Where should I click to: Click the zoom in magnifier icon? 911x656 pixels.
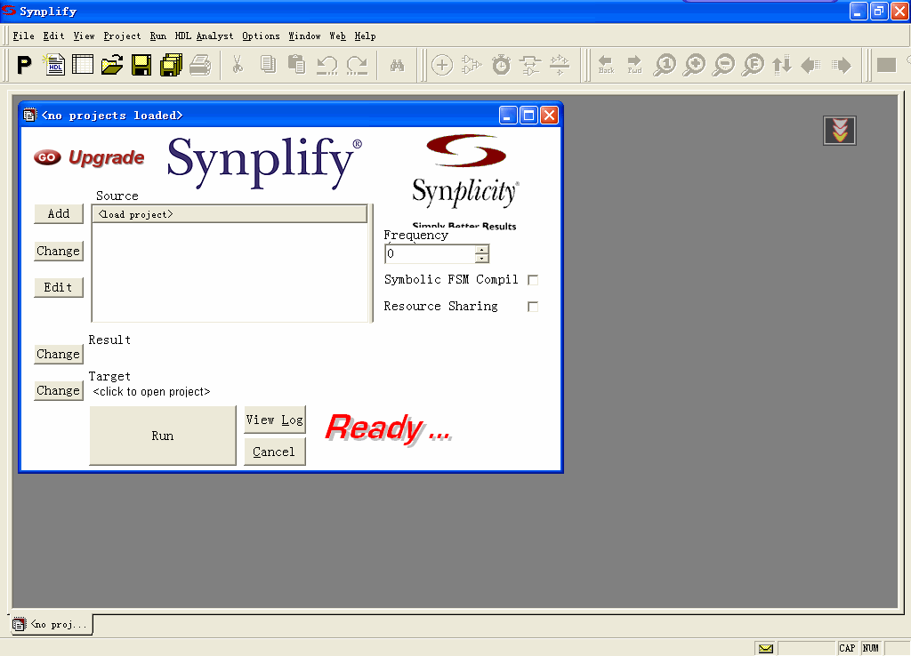pyautogui.click(x=694, y=65)
